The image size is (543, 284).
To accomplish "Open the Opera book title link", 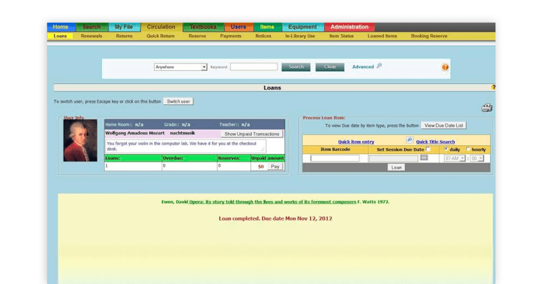I will click(273, 202).
